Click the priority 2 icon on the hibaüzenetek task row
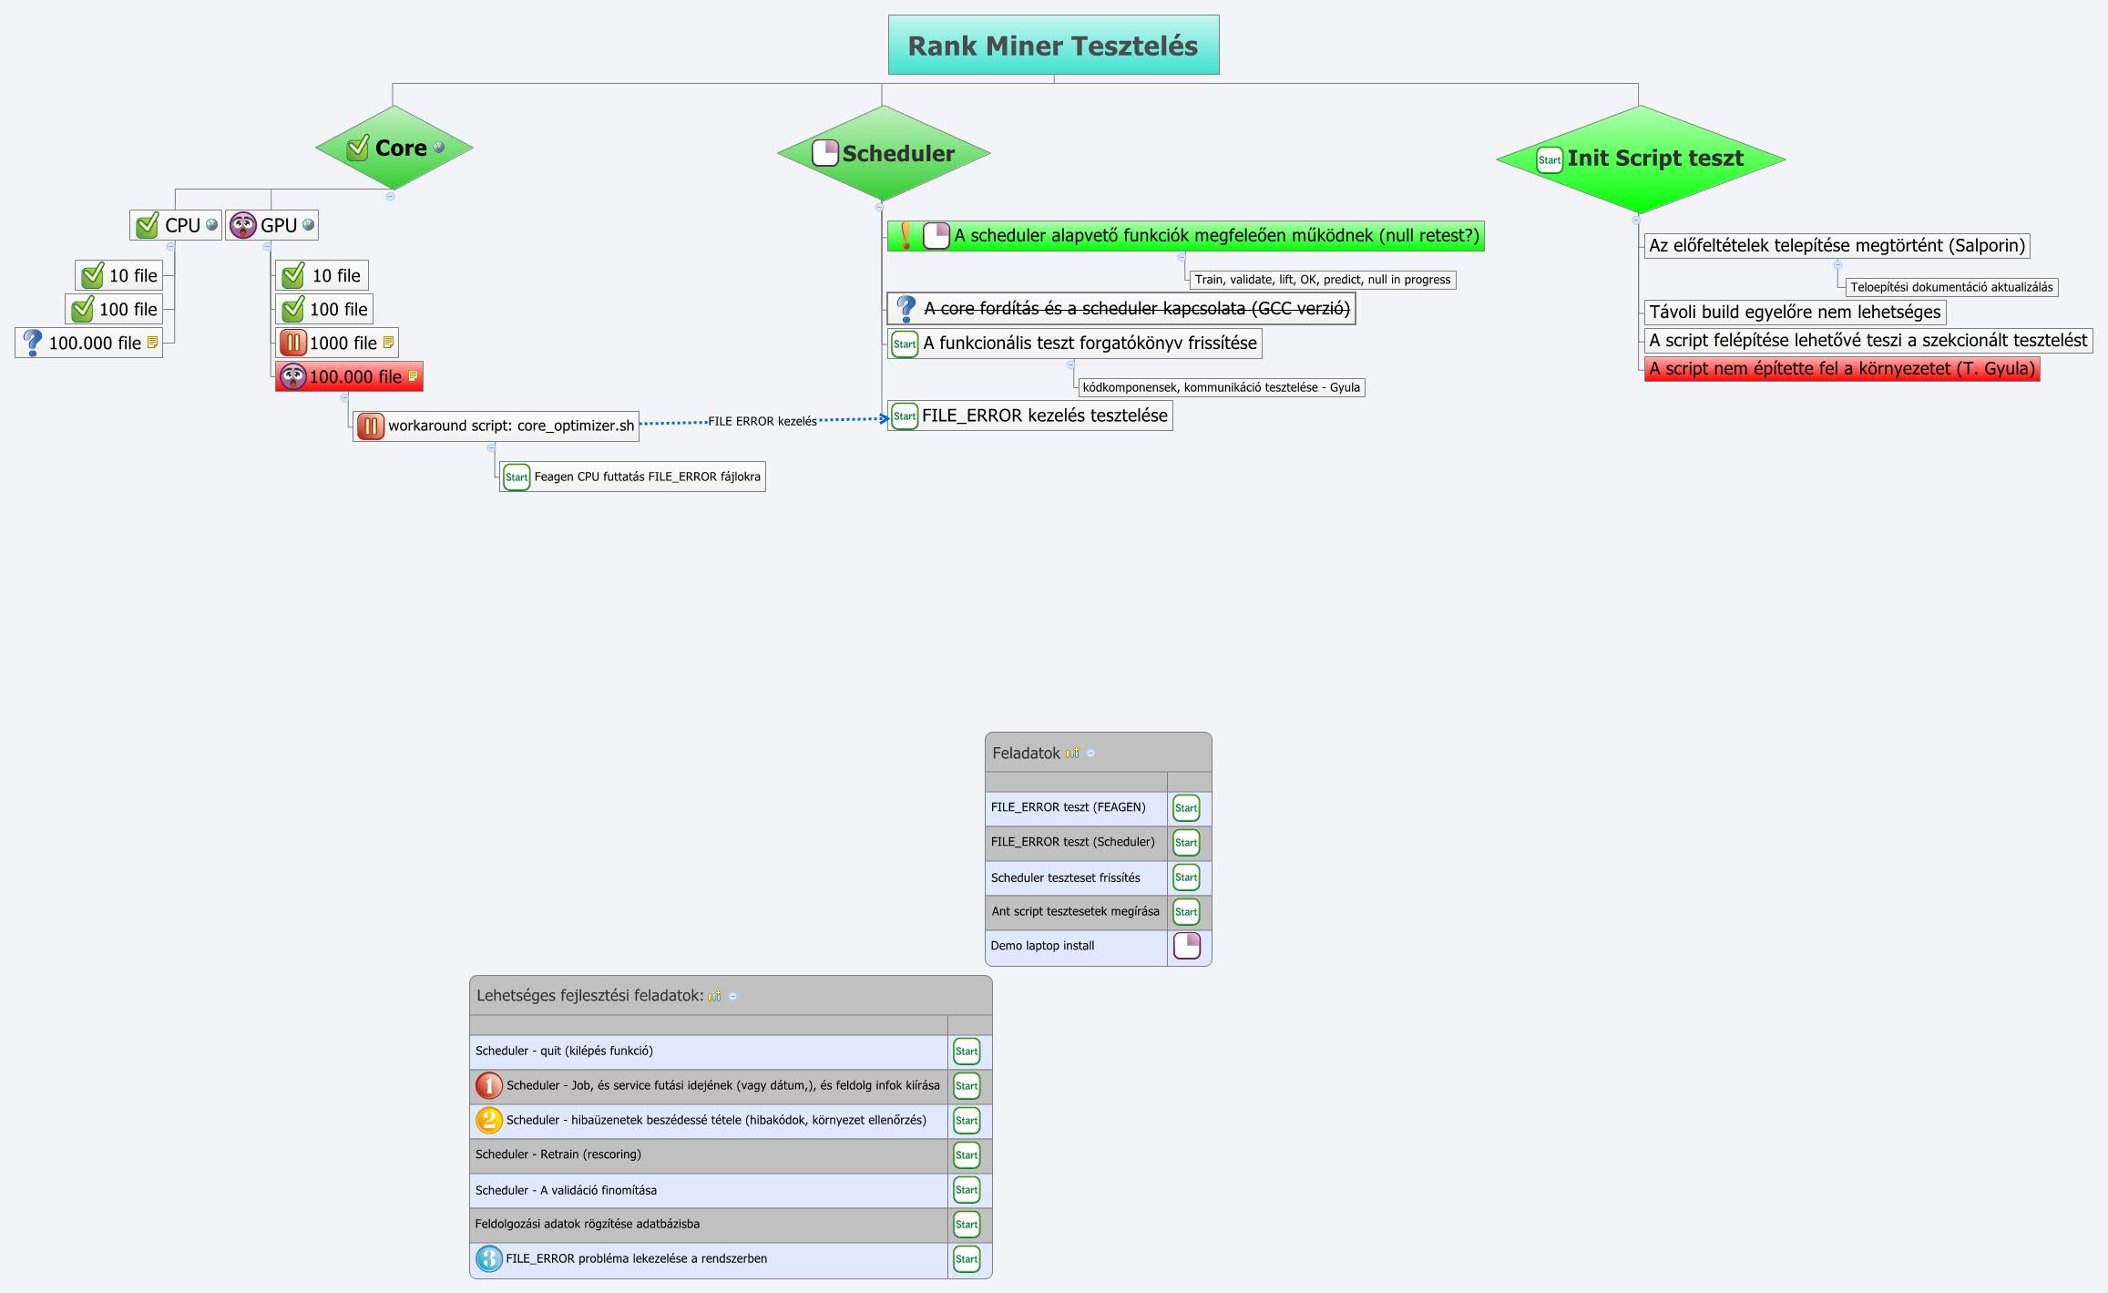2108x1293 pixels. (487, 1121)
